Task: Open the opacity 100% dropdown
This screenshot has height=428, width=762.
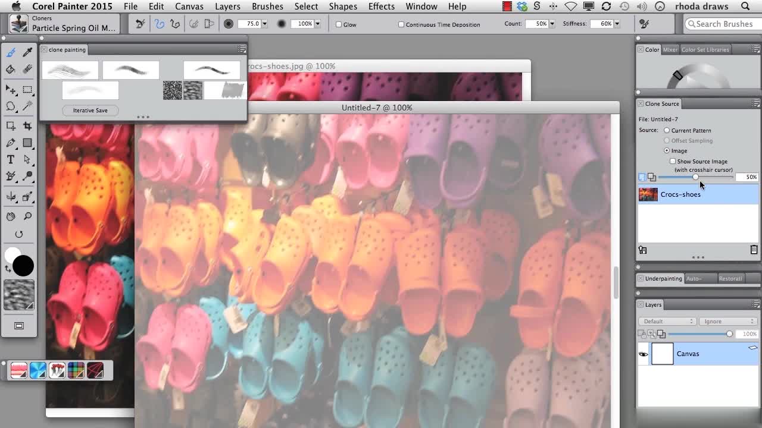Action: pyautogui.click(x=317, y=24)
